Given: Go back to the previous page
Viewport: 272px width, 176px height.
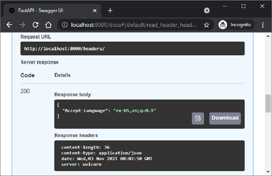Looking at the screenshot, I should coord(10,25).
